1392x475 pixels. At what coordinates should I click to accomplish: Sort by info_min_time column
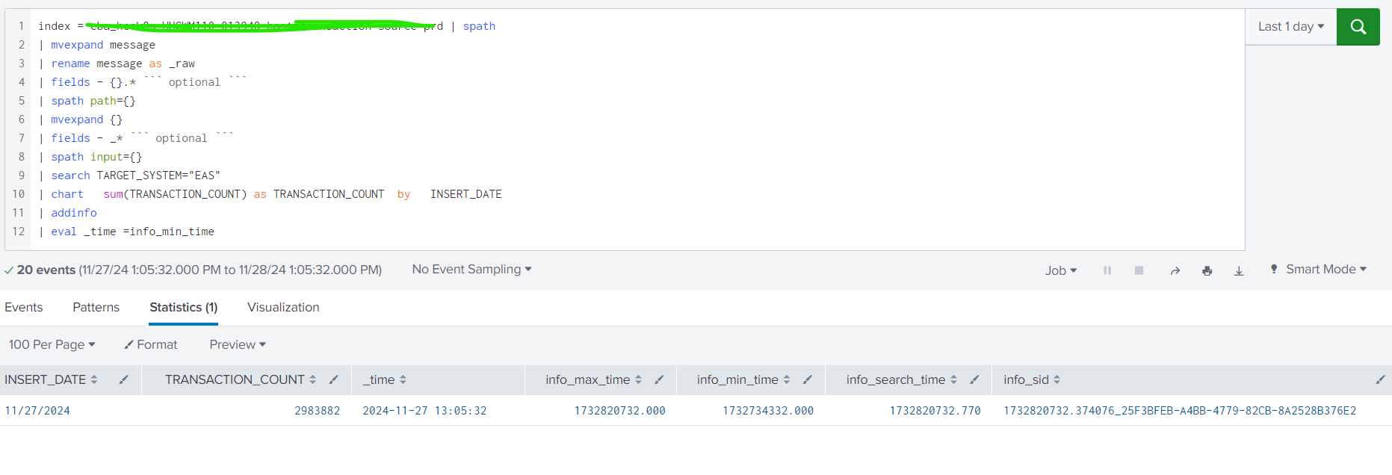click(743, 379)
